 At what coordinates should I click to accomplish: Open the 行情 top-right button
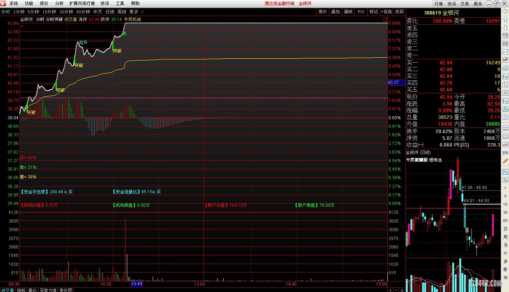point(439,4)
